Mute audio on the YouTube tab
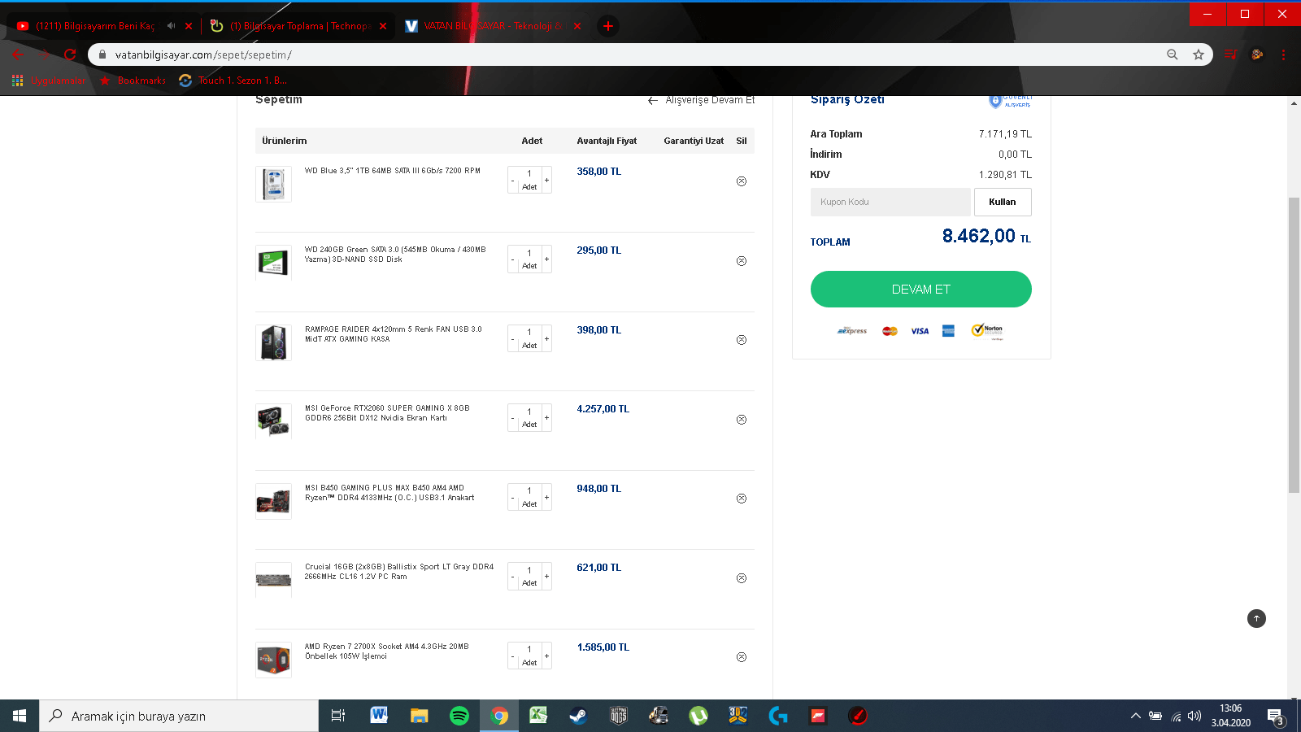The image size is (1301, 732). (171, 26)
